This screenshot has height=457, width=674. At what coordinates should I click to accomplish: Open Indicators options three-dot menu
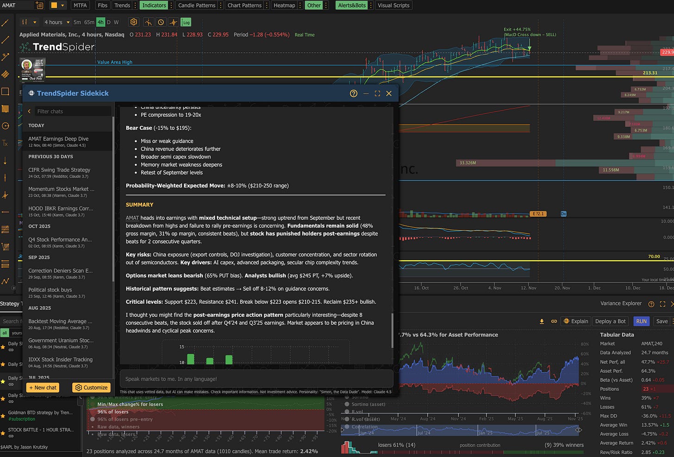[x=171, y=6]
